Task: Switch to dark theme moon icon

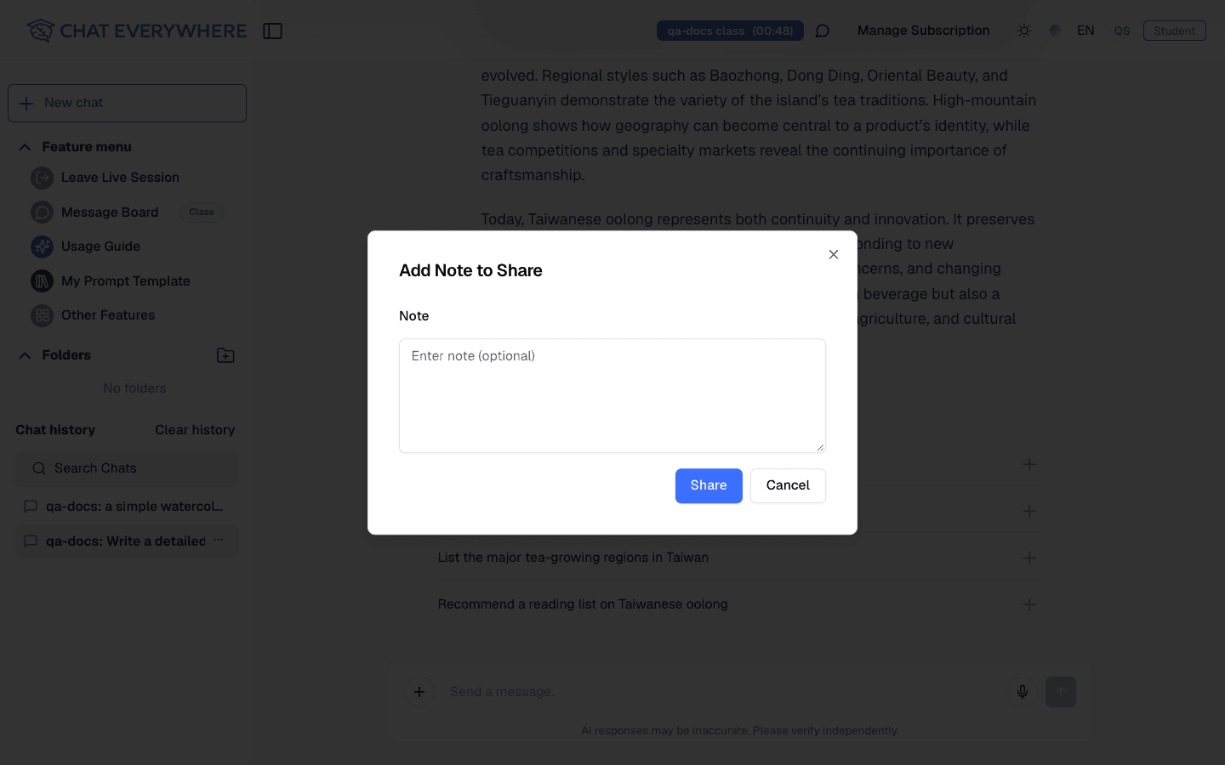Action: click(x=1055, y=31)
